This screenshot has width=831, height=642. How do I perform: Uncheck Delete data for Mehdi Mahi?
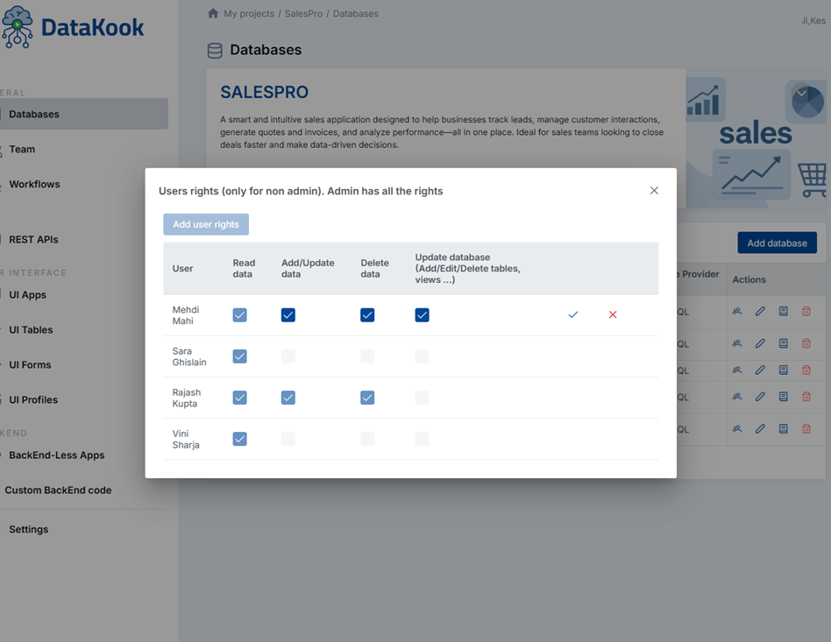click(367, 315)
